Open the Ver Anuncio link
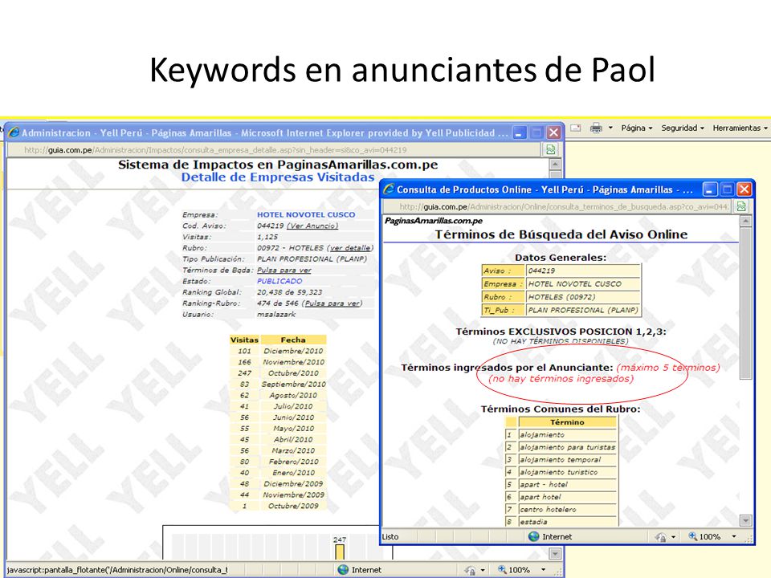 312,226
